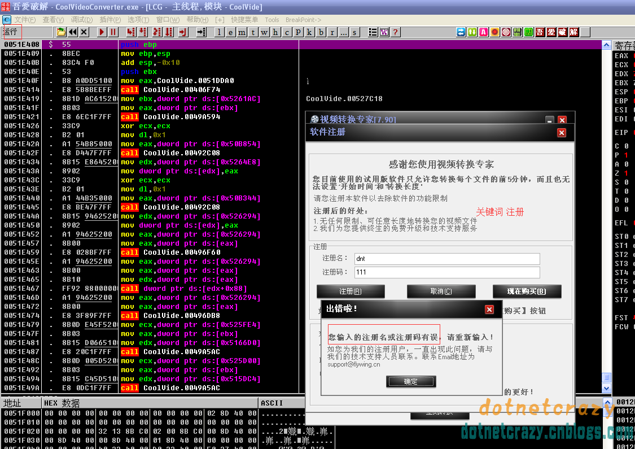
Task: Click the 取消(C) cancel button
Action: [x=441, y=291]
